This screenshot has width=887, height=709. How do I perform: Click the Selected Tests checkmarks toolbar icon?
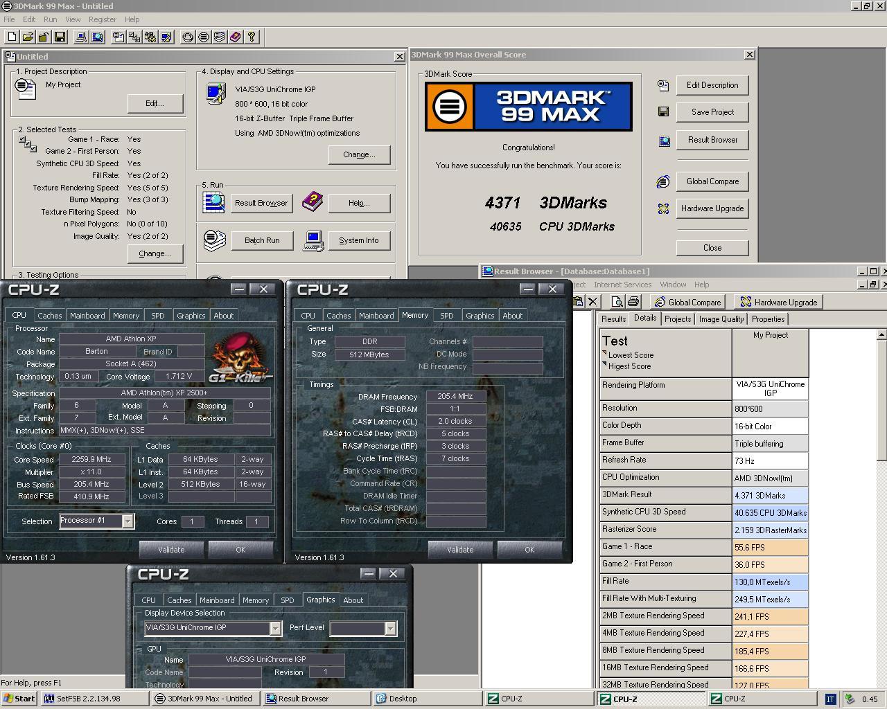click(134, 37)
